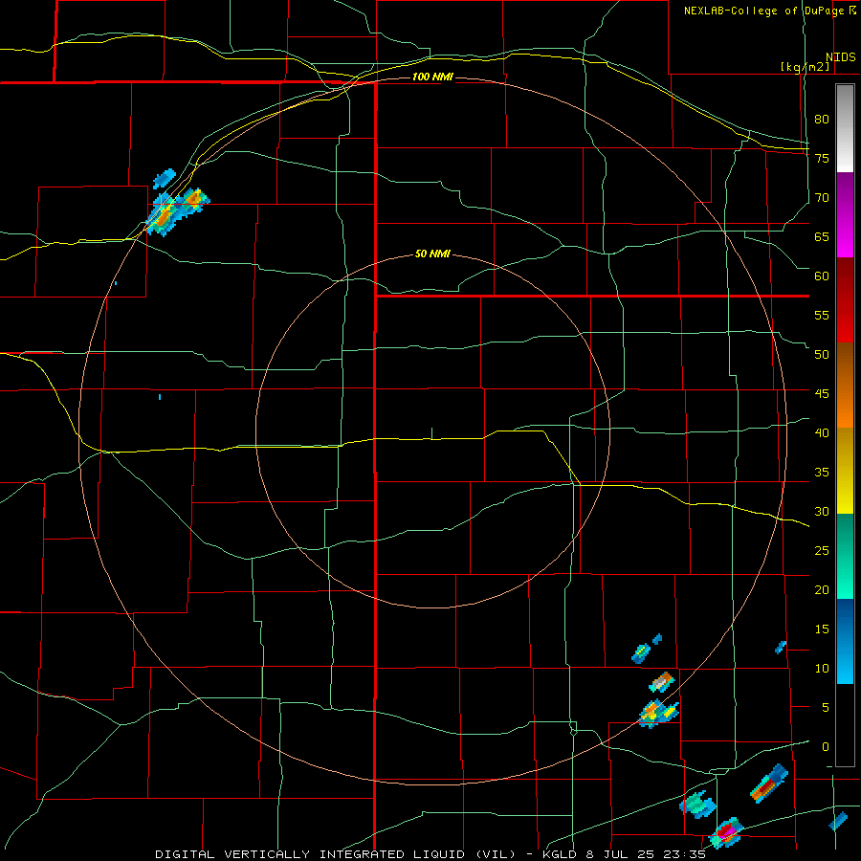Pick the red segment of the VIL scale
Screen dimensions: 861x861
coord(845,300)
